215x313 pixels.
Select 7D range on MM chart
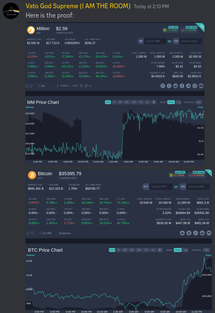114,102
